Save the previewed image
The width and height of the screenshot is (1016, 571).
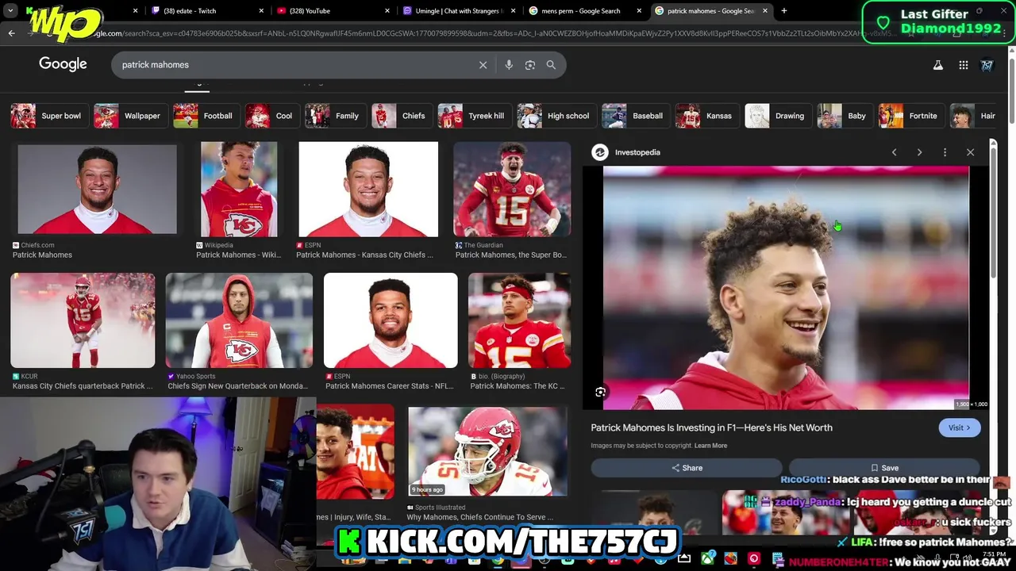click(884, 468)
